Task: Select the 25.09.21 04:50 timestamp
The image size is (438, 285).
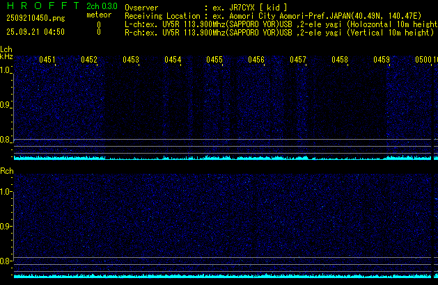Action: [35, 32]
